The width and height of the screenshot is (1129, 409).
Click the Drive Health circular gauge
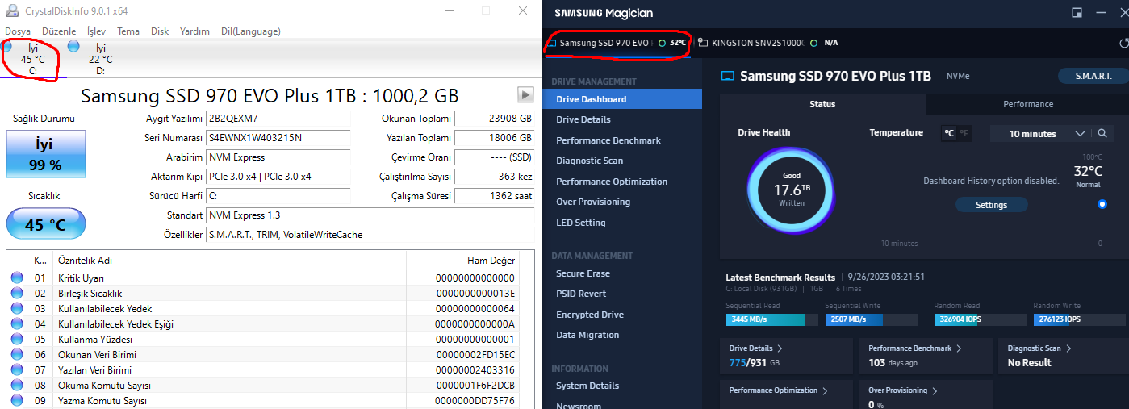point(791,190)
